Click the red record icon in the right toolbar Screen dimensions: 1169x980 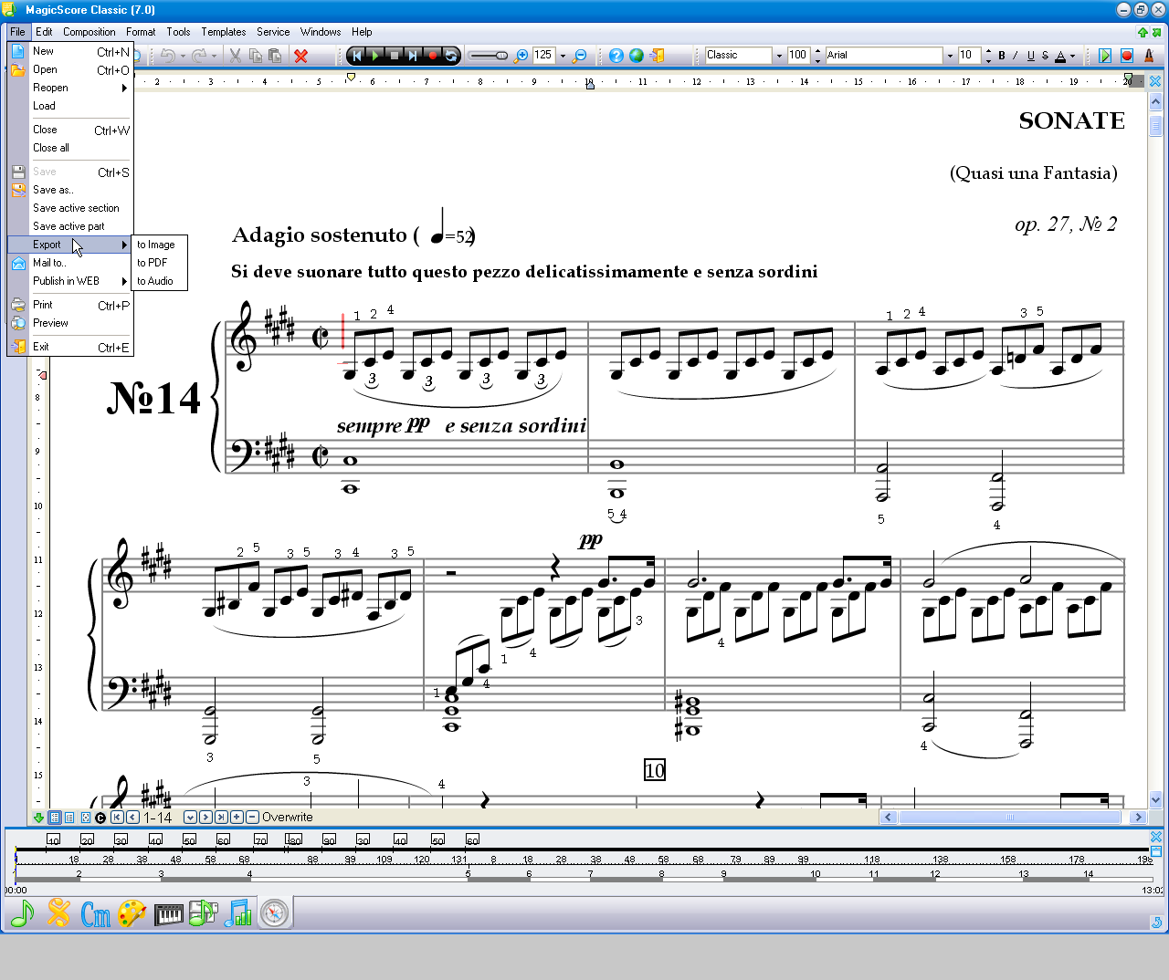[x=1127, y=56]
